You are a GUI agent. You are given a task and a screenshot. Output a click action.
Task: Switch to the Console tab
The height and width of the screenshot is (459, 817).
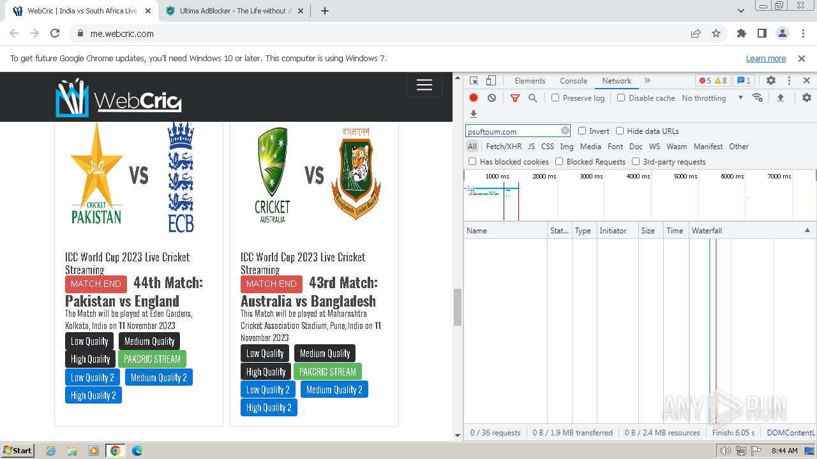tap(573, 81)
